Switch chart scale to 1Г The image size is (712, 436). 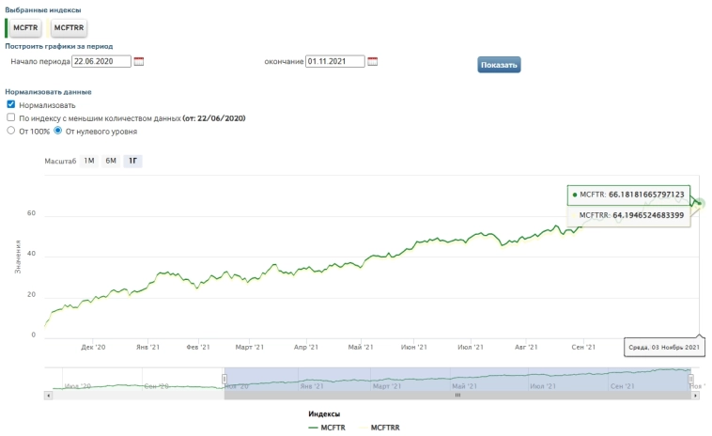pos(132,161)
